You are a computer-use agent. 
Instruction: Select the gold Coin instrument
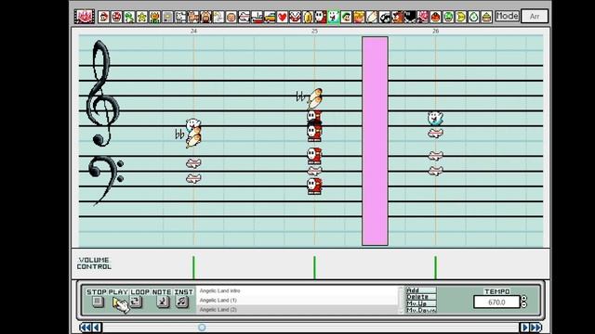tap(308, 17)
